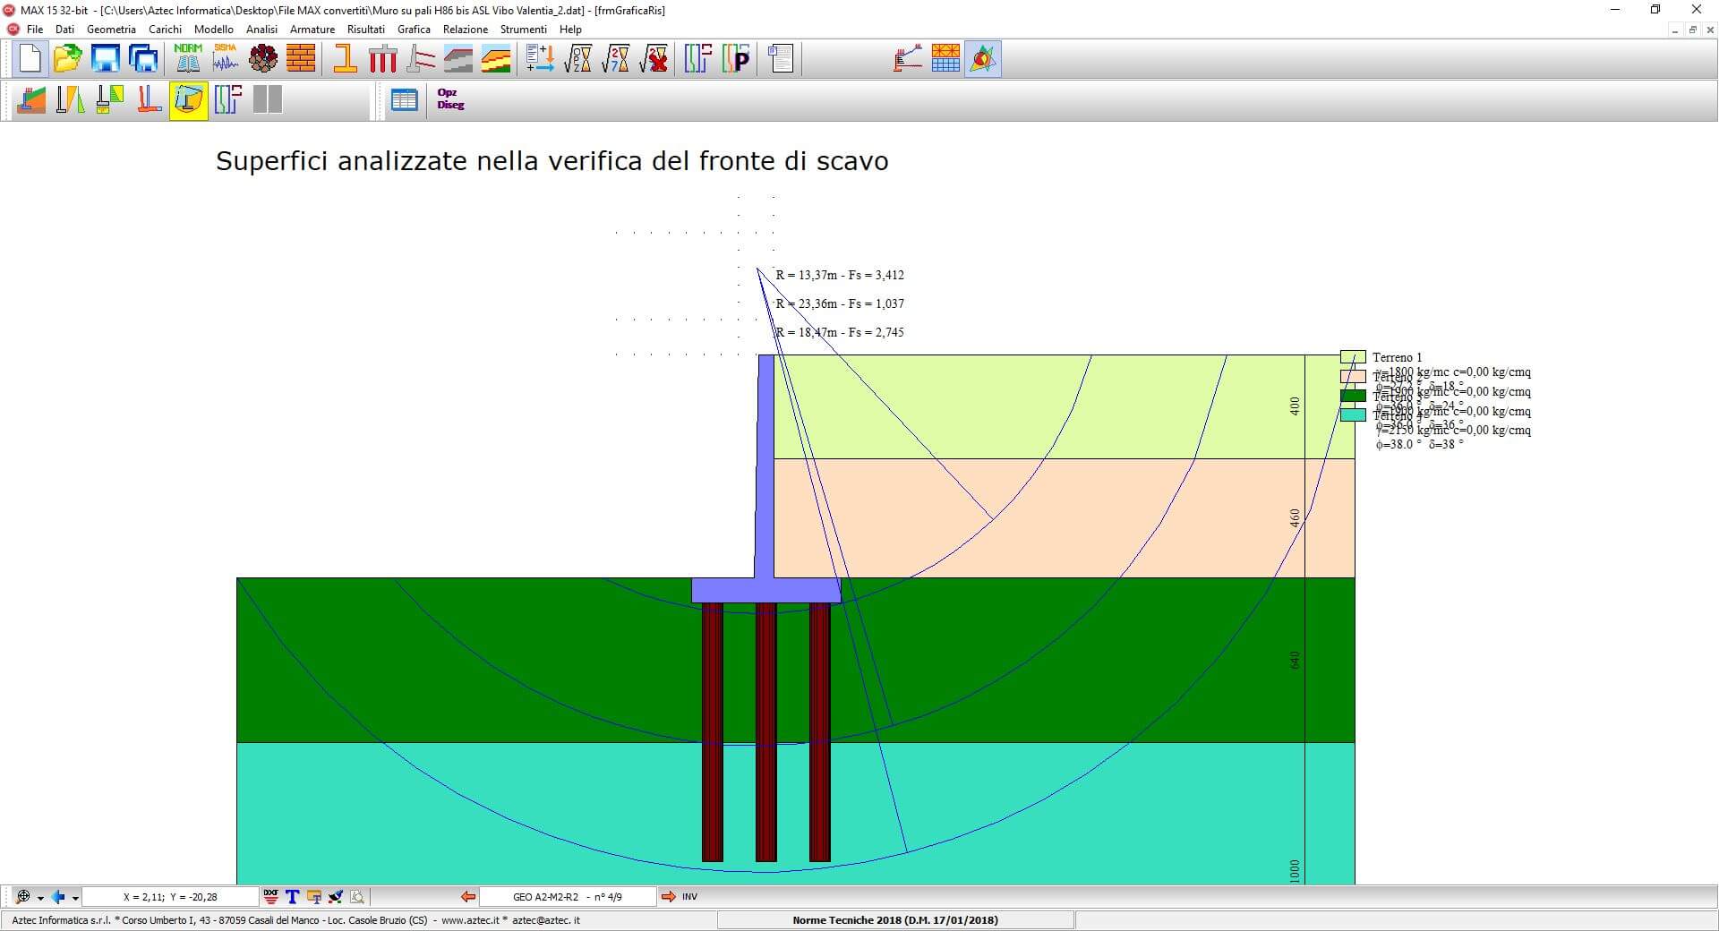Open the Armature menu
This screenshot has height=931, width=1719.
click(x=312, y=30)
